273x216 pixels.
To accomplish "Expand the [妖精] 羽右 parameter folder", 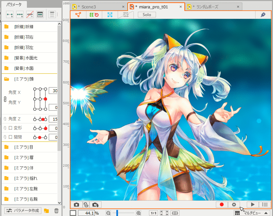I will click(6, 37).
